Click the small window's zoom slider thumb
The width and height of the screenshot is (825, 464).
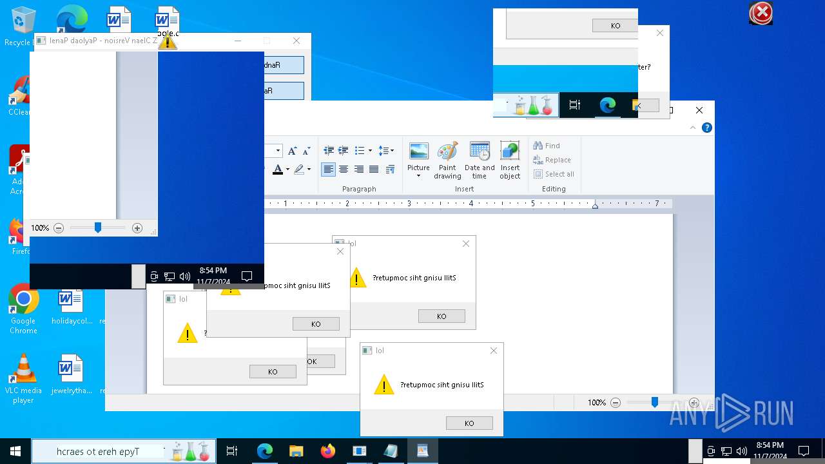tap(98, 227)
